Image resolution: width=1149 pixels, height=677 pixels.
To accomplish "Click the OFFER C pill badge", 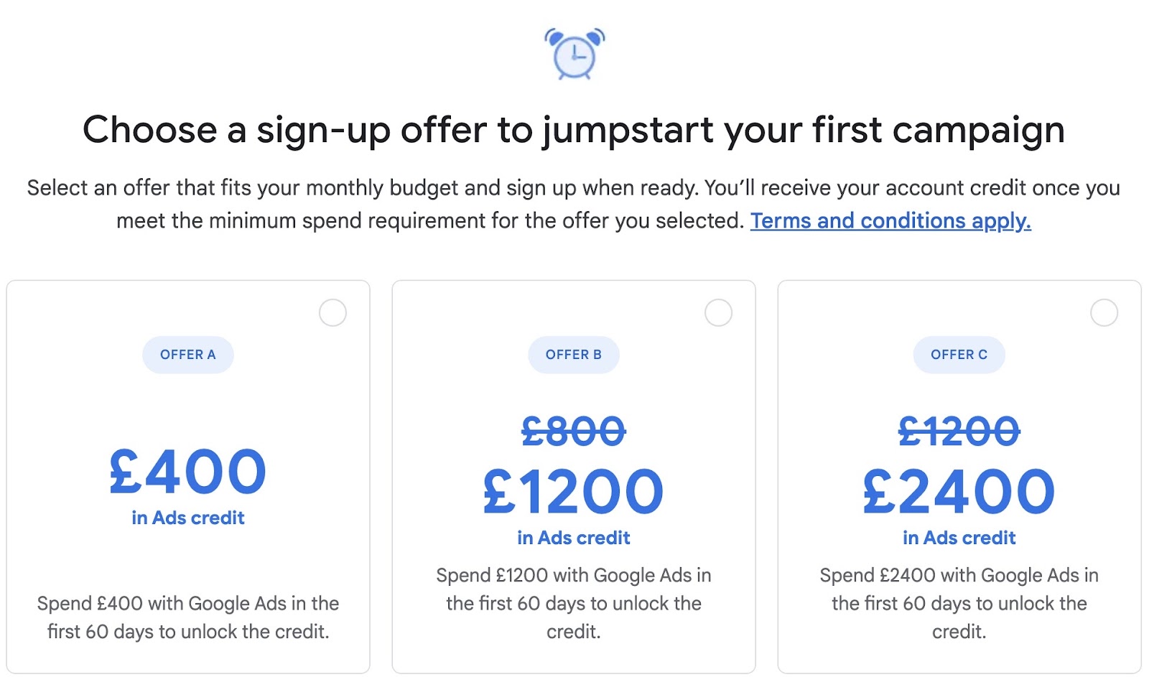I will [x=959, y=354].
